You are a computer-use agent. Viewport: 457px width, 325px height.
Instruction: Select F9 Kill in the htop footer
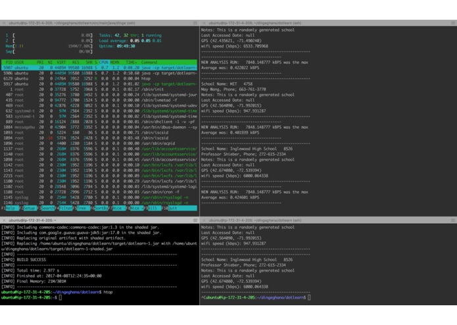tap(153, 208)
